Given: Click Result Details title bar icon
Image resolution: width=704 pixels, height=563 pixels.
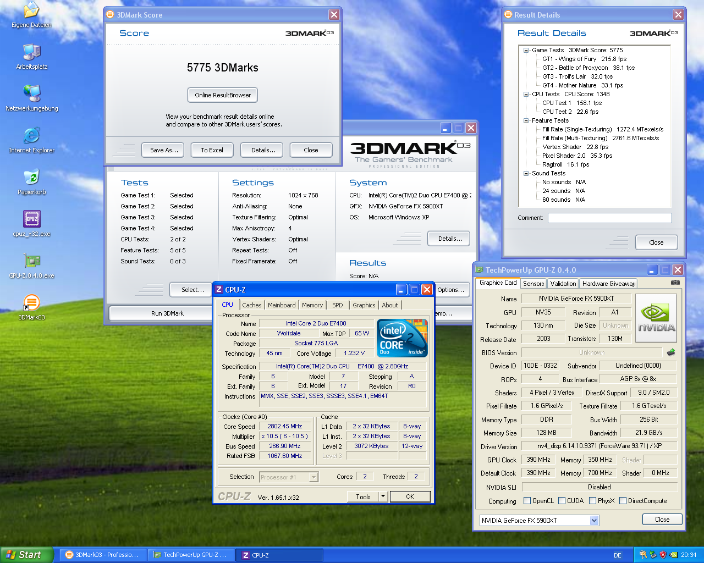Looking at the screenshot, I should click(508, 15).
